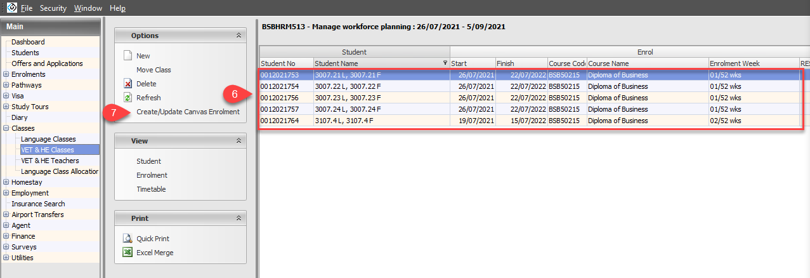Click Create/Update Canvas Enrolment
Screen dimensions: 810x278
[188, 112]
